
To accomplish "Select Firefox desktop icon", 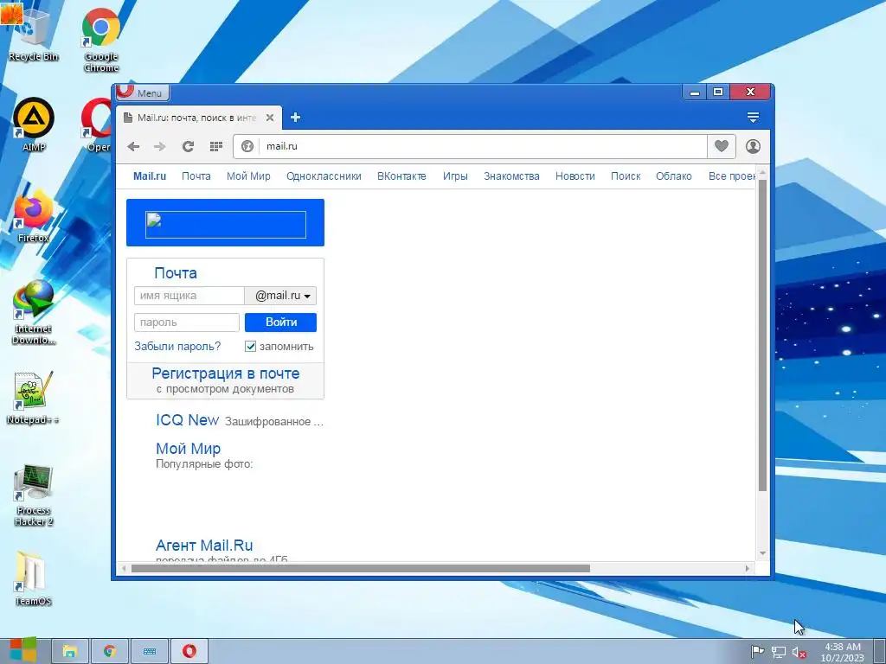I will coord(34,217).
